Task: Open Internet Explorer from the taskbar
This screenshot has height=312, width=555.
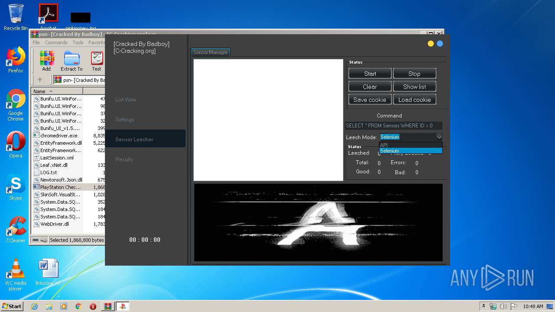Action: (x=34, y=306)
